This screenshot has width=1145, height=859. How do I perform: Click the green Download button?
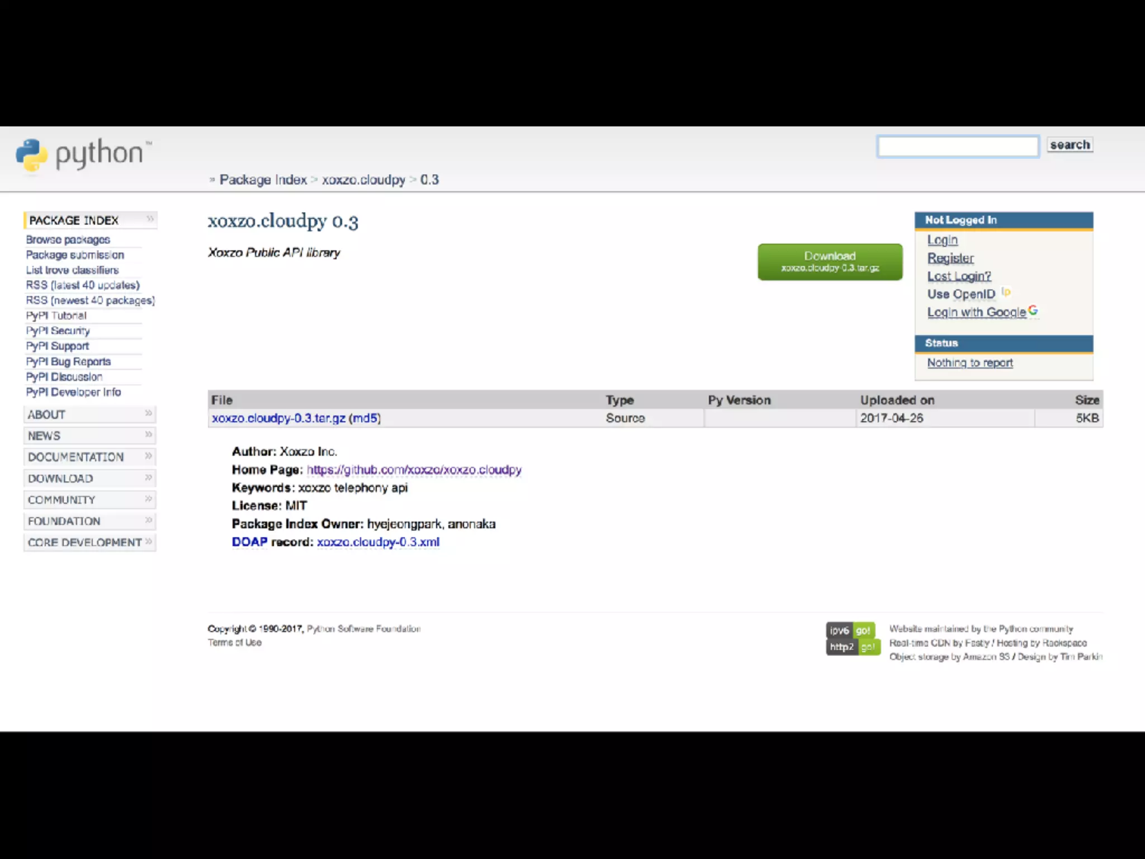830,261
